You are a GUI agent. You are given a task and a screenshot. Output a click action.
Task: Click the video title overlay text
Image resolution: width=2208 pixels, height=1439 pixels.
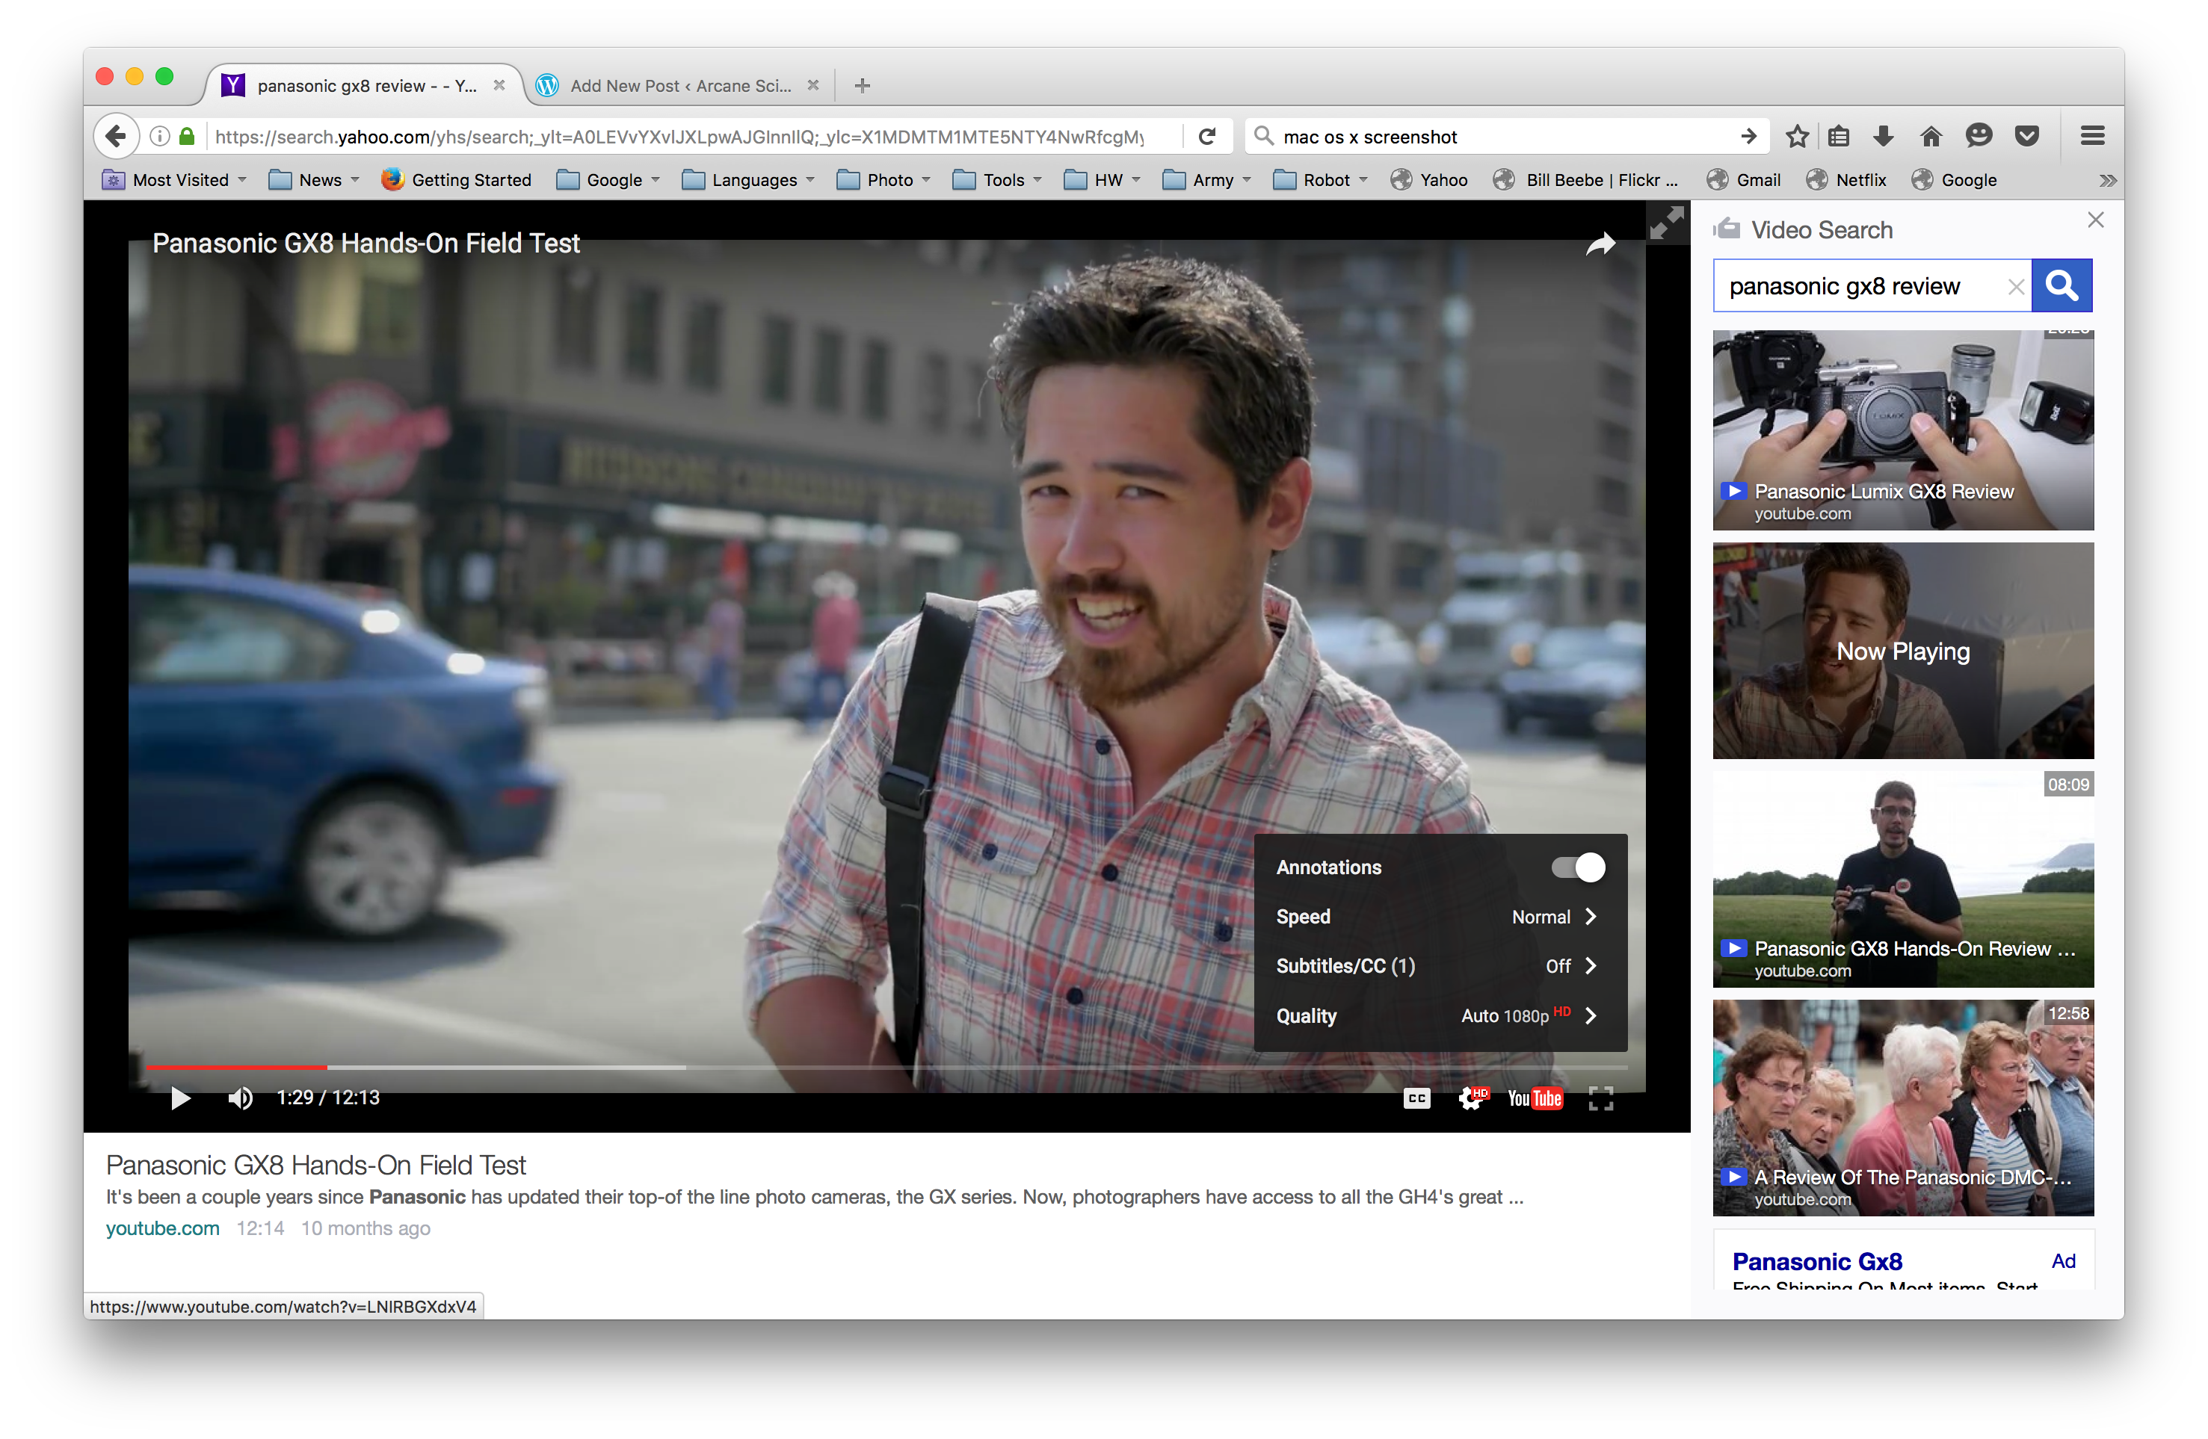click(366, 243)
